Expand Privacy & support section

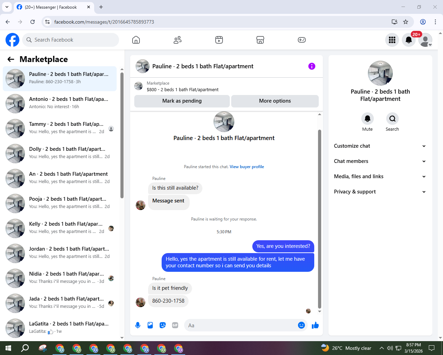point(380,192)
